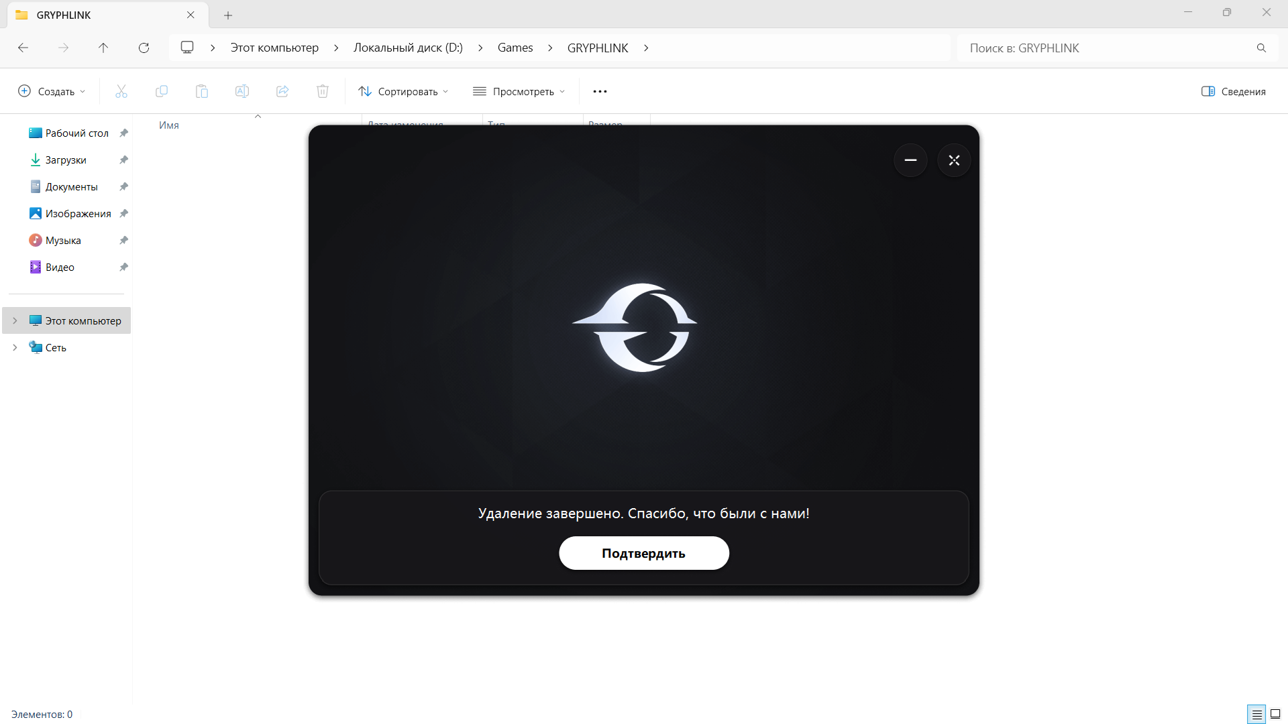Screen dimensions: 1288x724
Task: Click the Поиск в: GRYPHLINK search field
Action: click(x=1107, y=48)
